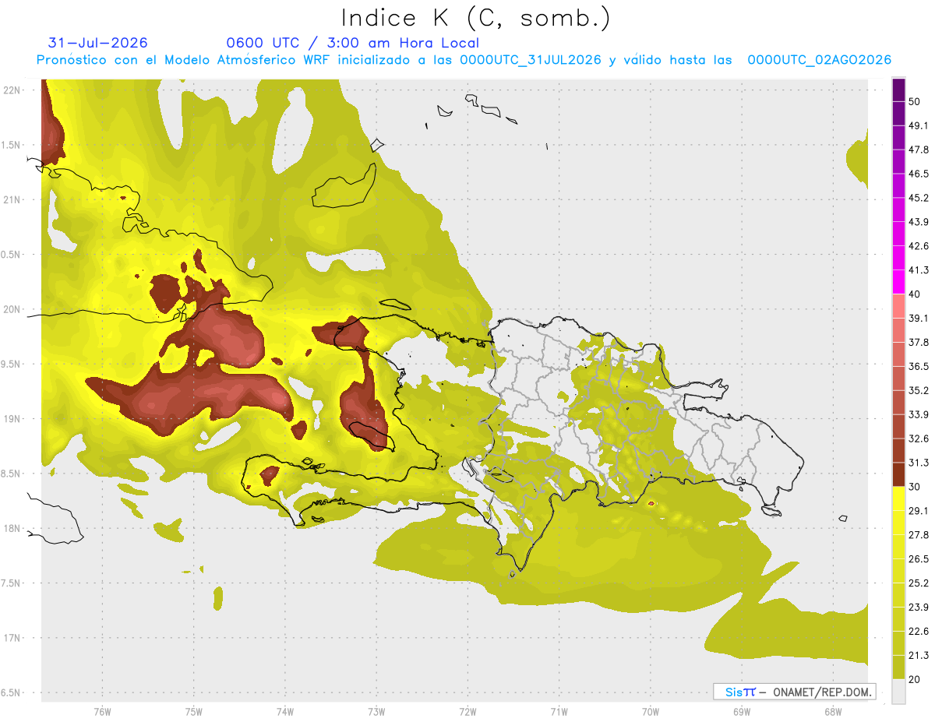Click the '70W' longitude label
Image resolution: width=935 pixels, height=722 pixels.
pyautogui.click(x=651, y=711)
